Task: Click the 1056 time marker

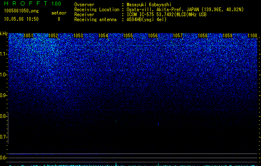Action: (153, 36)
